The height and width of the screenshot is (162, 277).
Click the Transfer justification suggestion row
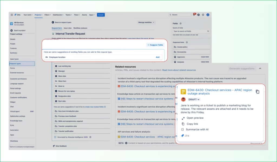point(82,131)
